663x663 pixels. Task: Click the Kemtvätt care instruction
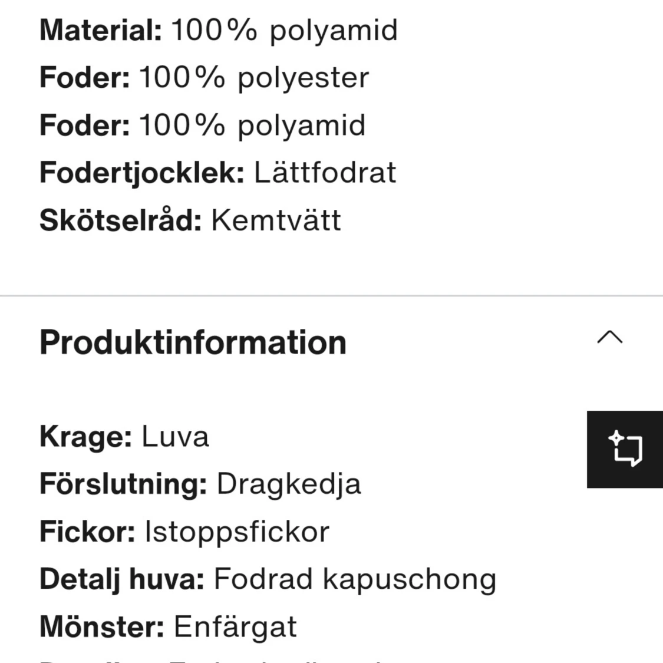276,220
